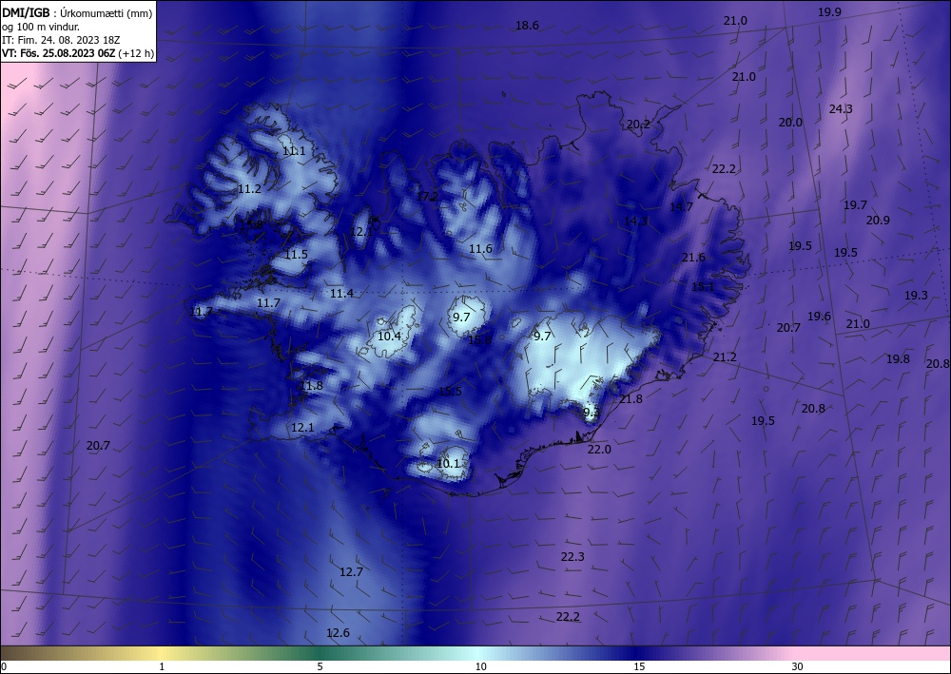
Task: Click the 21.8 value on the map
Action: click(x=631, y=399)
